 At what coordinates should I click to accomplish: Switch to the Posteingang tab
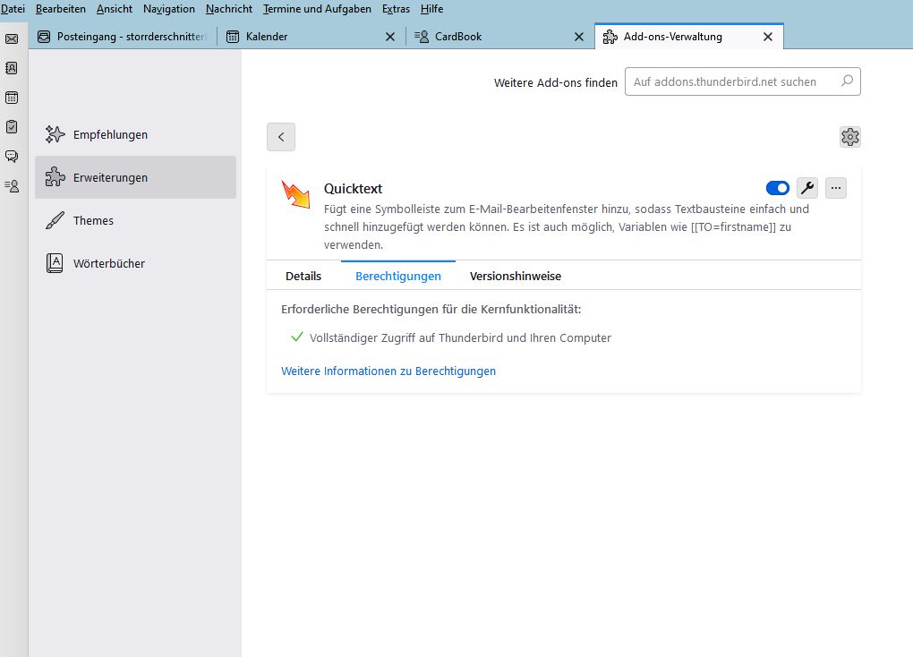[x=123, y=37]
